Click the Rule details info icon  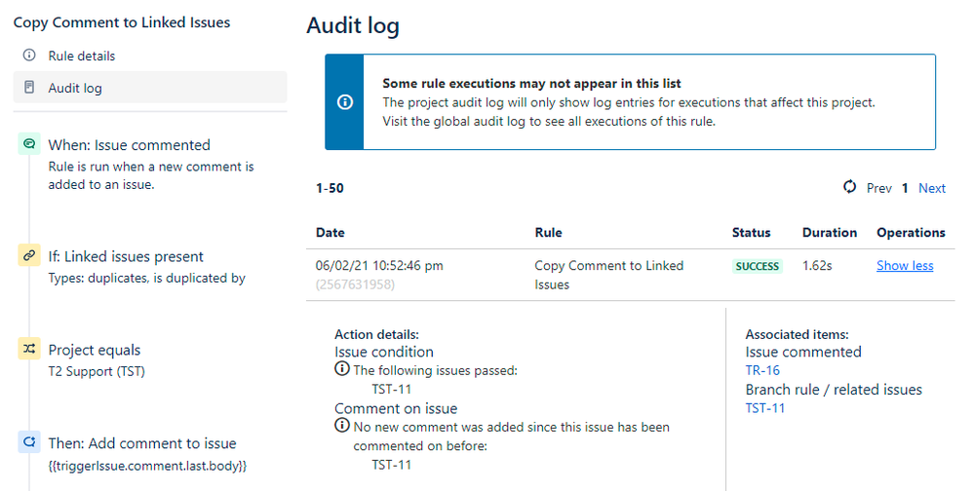tap(29, 56)
